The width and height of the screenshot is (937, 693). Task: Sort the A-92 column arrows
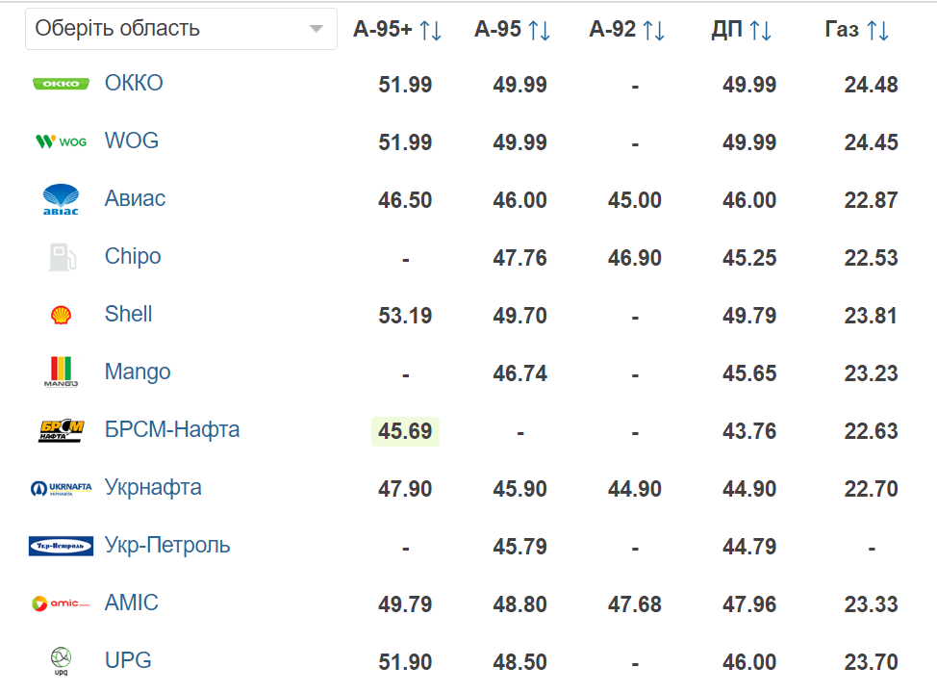pyautogui.click(x=653, y=30)
